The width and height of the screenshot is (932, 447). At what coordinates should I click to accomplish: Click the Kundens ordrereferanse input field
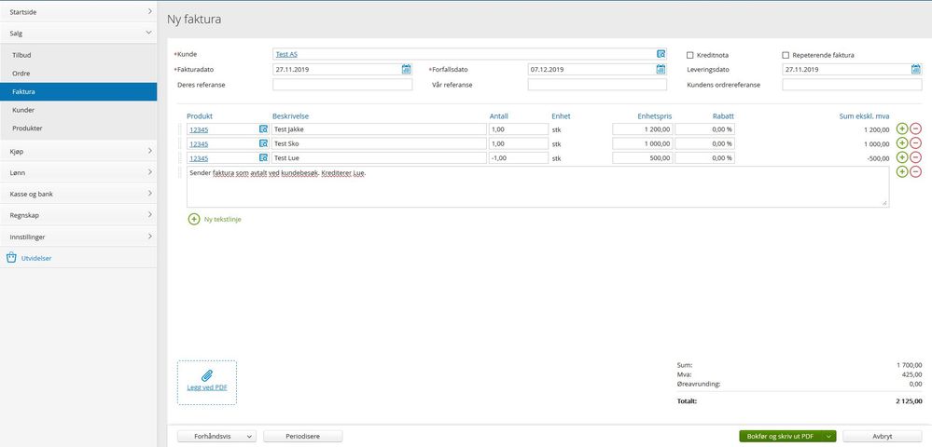point(852,85)
